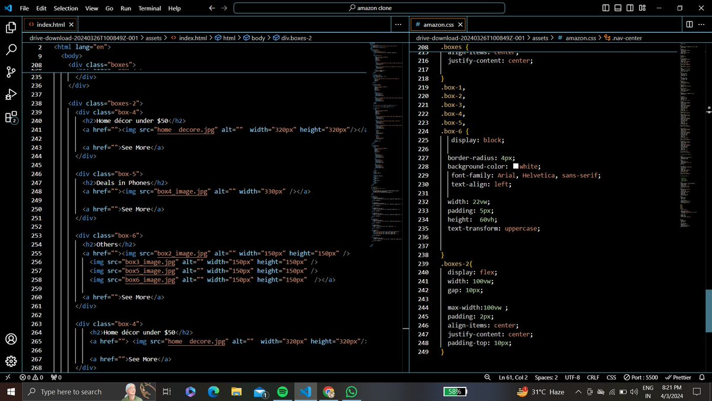The height and width of the screenshot is (401, 712).
Task: Click the VS Code logo in title bar
Action: coord(7,8)
